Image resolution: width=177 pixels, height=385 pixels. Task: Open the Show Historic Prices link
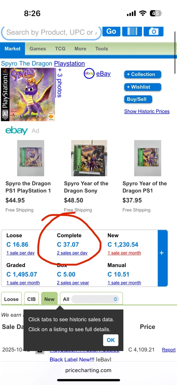tap(147, 111)
